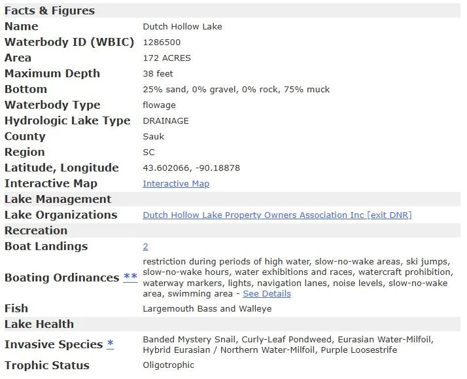
Task: Click the double-asterisk footnote beside Boating Ordinances
Action: 130,278
